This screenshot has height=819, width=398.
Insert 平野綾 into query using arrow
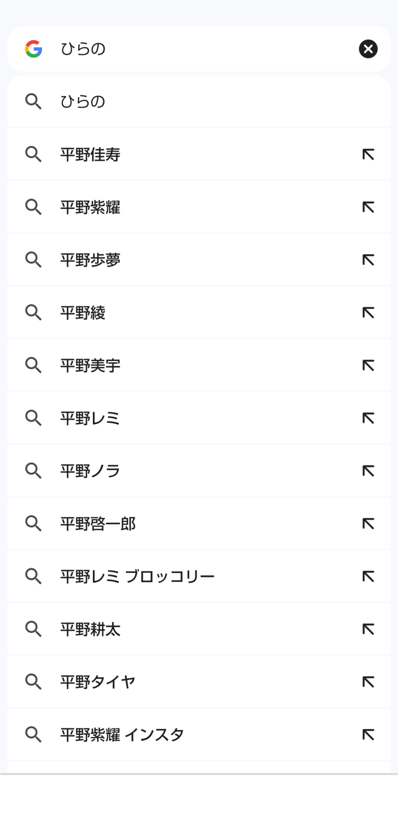coord(368,313)
